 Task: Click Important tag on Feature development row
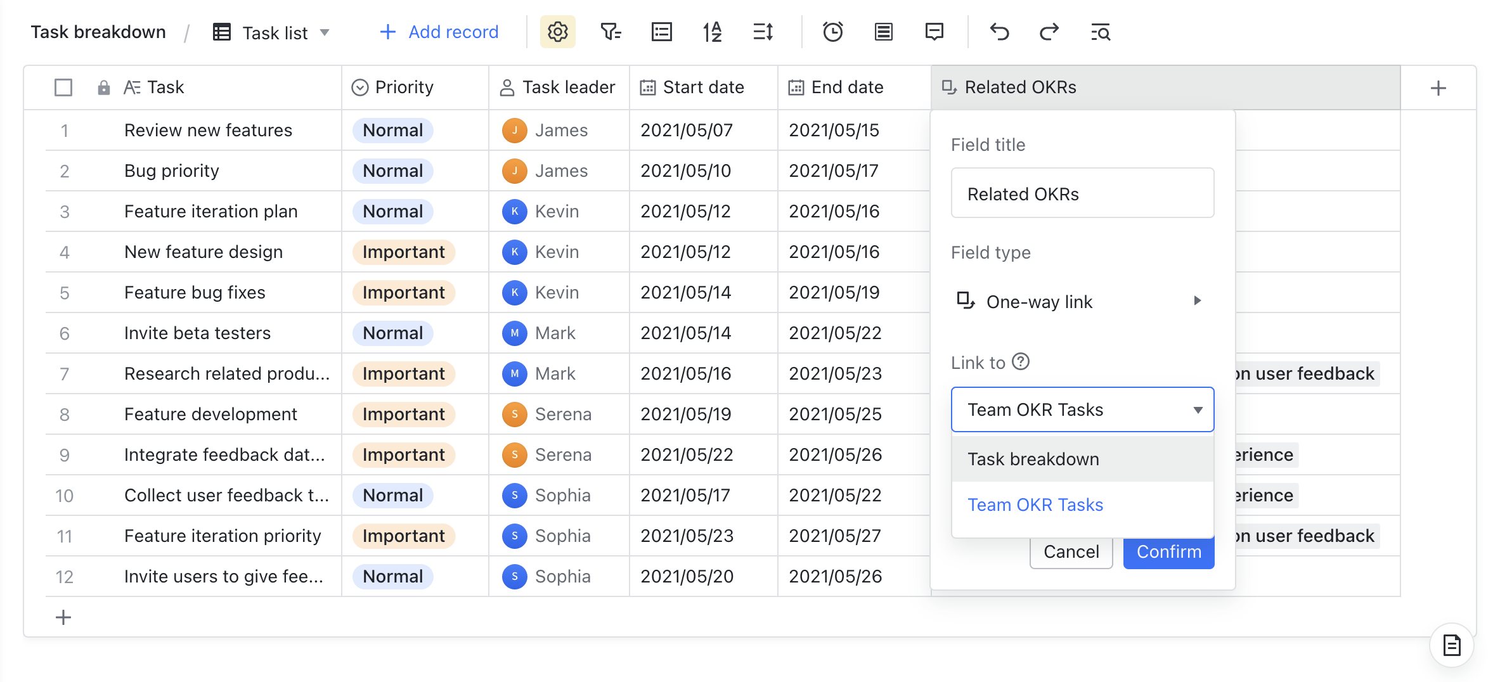[403, 414]
